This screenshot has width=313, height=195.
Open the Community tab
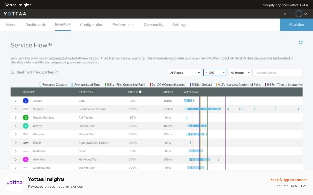[x=153, y=25]
